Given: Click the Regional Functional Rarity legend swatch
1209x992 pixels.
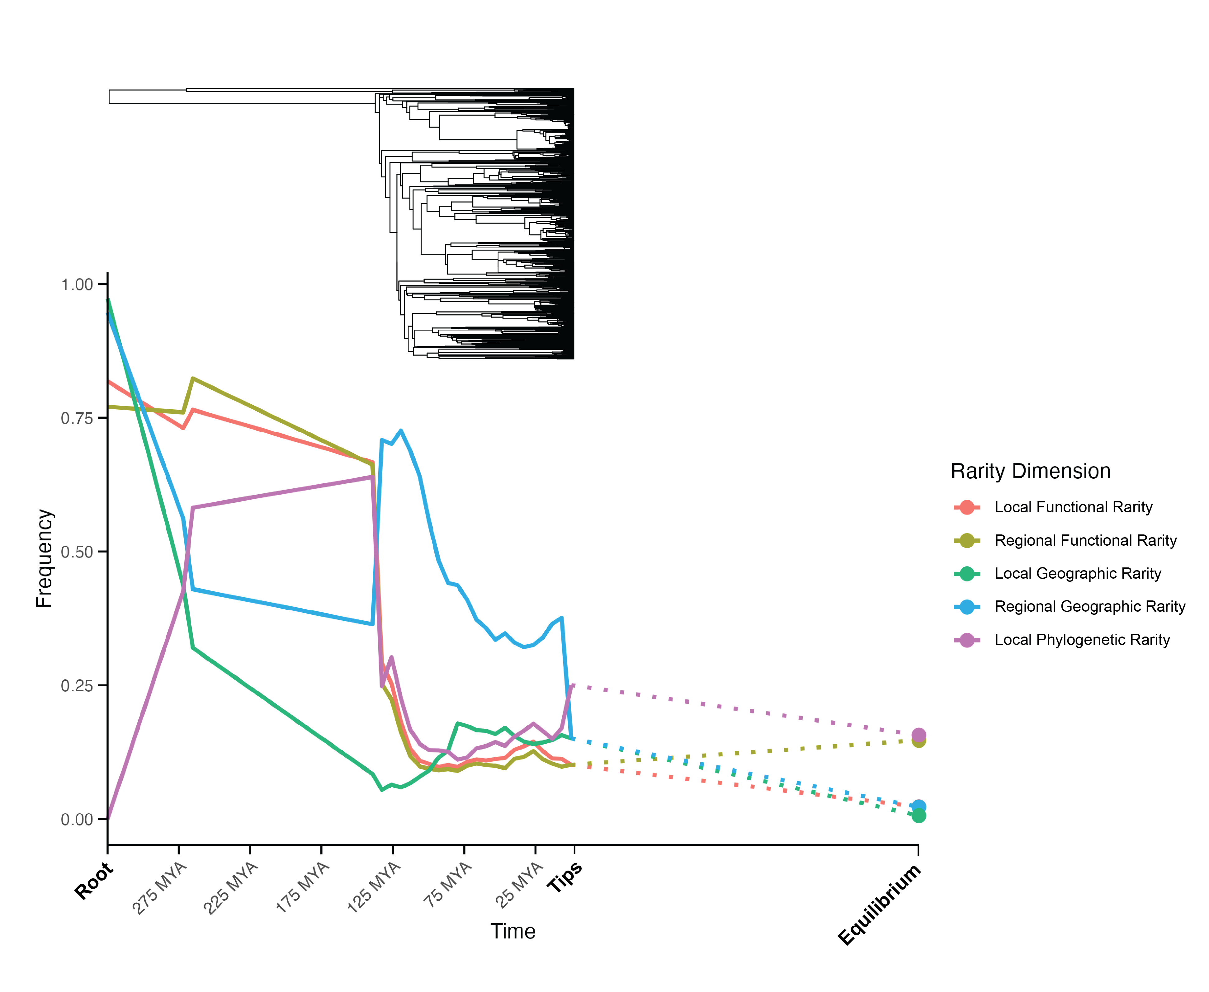Looking at the screenshot, I should point(967,541).
